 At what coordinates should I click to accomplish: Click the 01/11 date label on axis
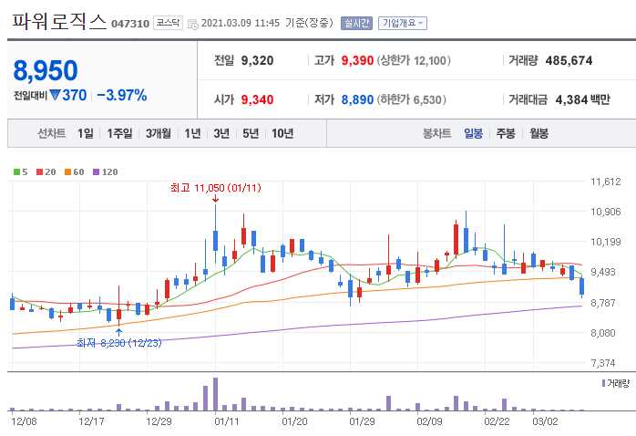(x=226, y=421)
